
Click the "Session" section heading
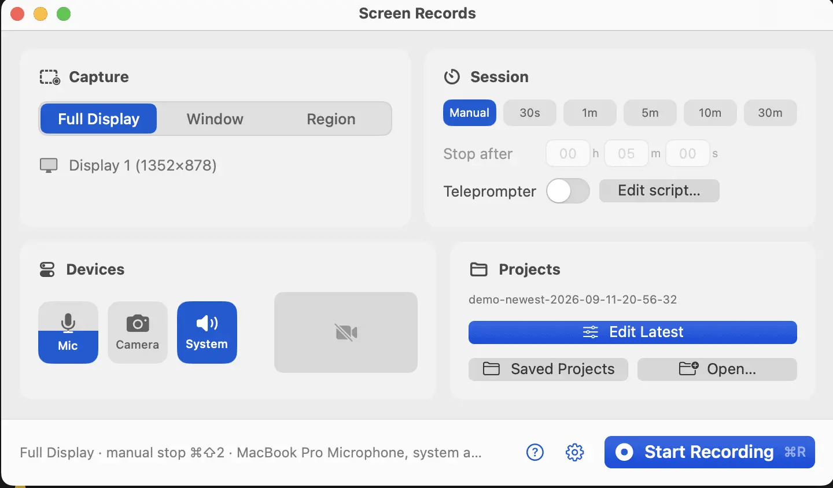coord(500,77)
